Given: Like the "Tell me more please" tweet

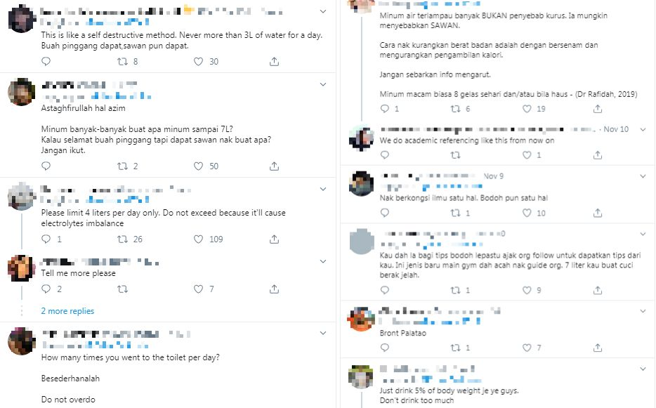Looking at the screenshot, I should (198, 289).
